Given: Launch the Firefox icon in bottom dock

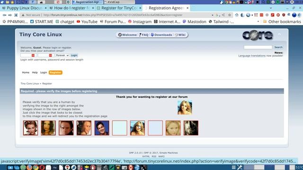Looking at the screenshot, I should click(29, 167).
